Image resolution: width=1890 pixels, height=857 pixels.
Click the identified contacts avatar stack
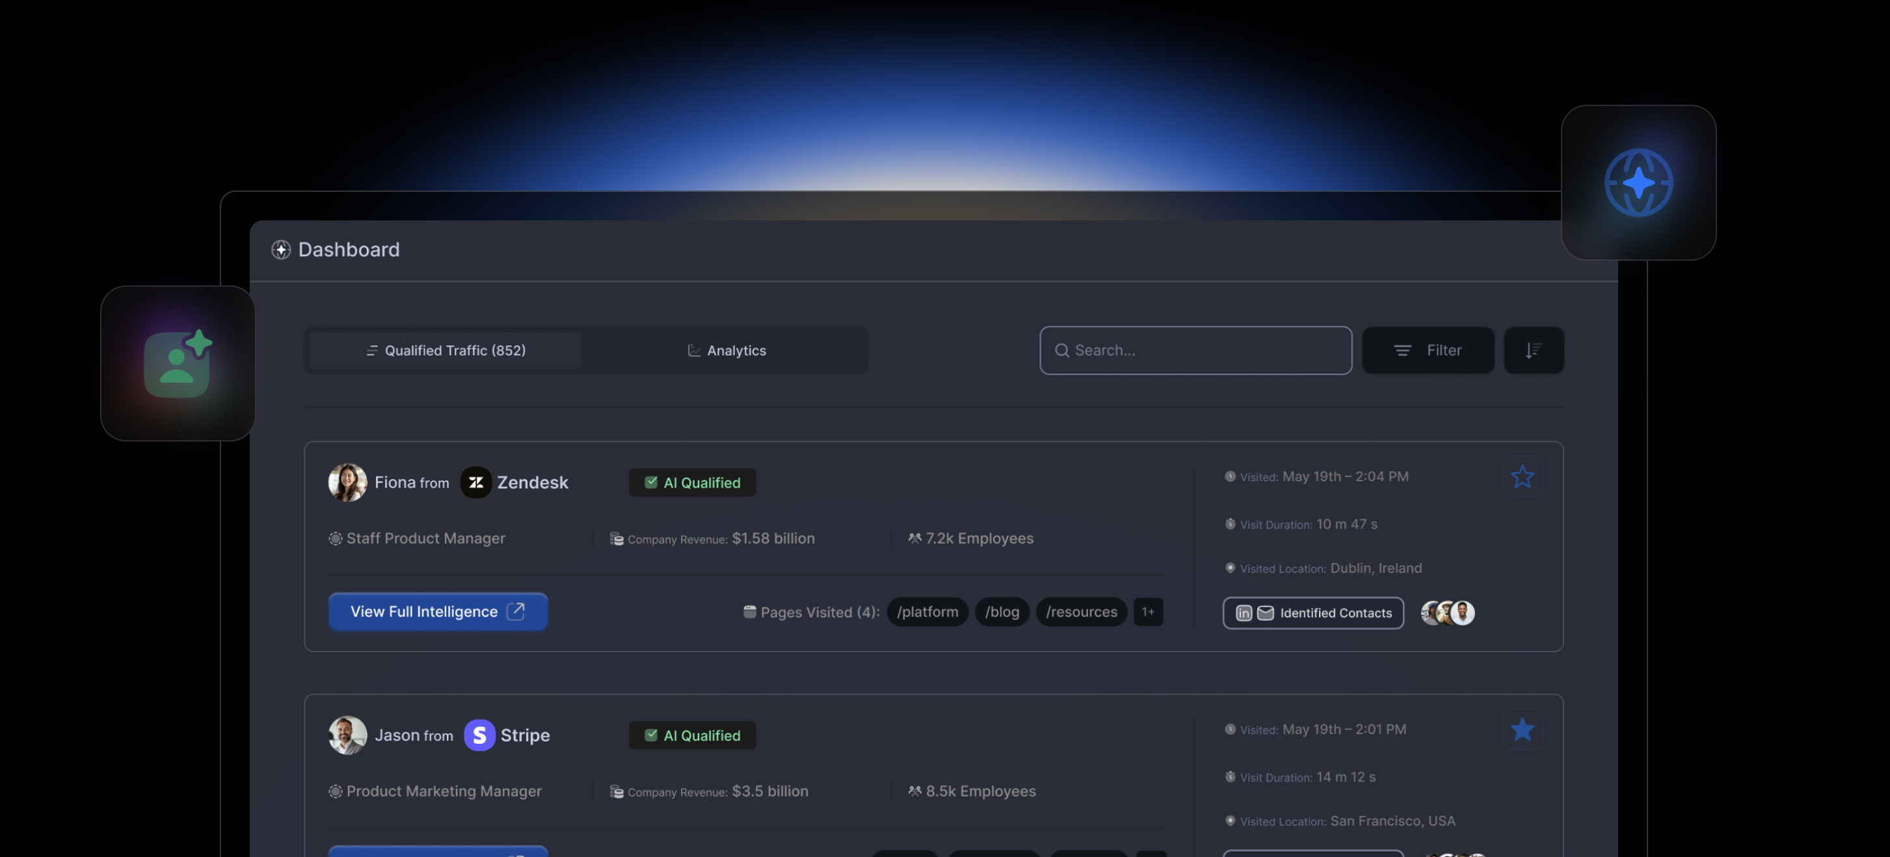point(1448,613)
